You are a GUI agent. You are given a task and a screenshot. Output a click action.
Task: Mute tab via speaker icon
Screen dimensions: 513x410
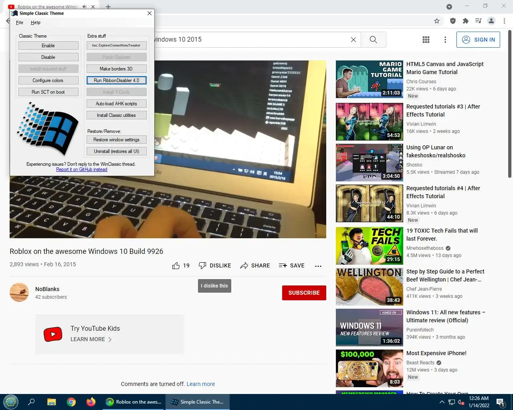pos(85,7)
